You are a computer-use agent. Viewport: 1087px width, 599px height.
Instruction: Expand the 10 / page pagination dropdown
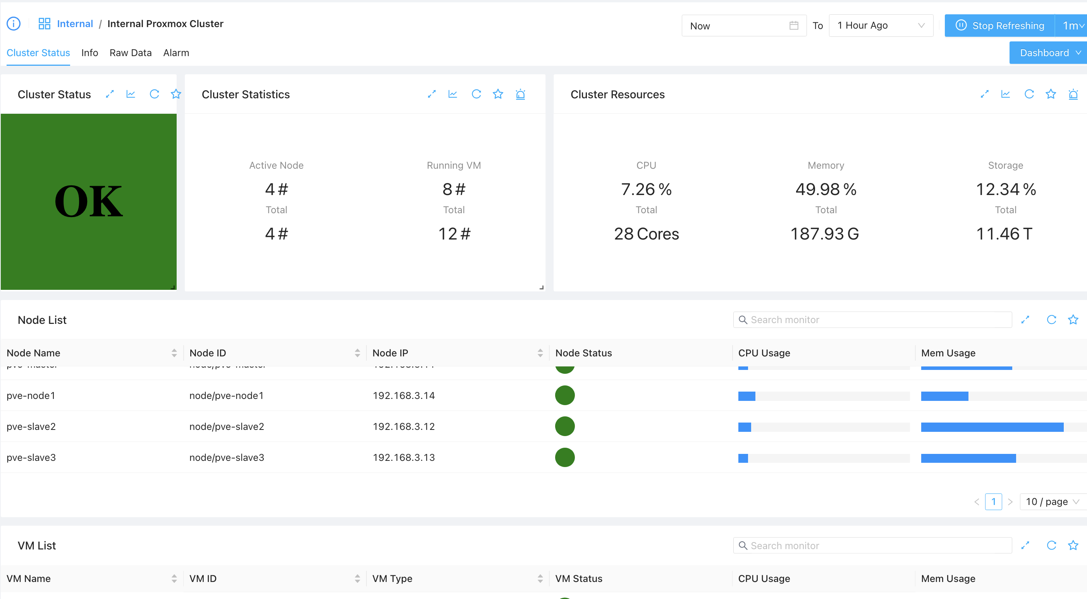pos(1052,501)
